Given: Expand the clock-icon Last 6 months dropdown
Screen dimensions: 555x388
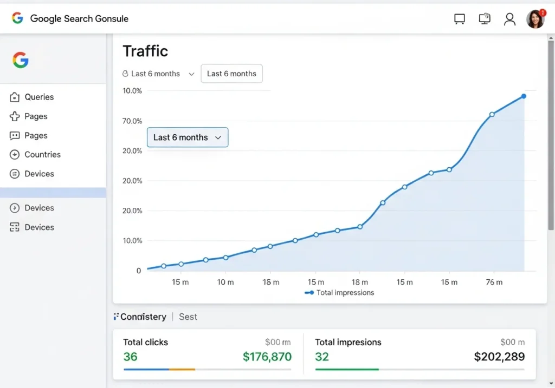Looking at the screenshot, I should pyautogui.click(x=158, y=74).
